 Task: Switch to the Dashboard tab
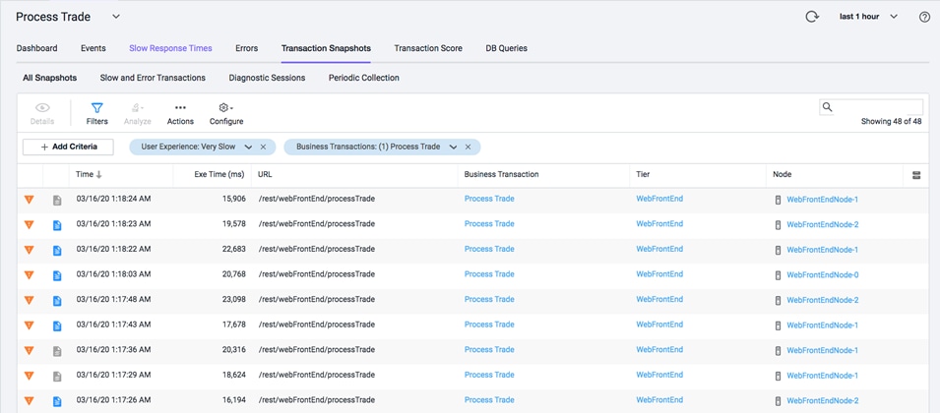tap(37, 48)
